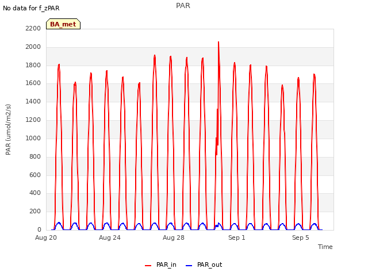Click the 2000 y-axis tick label

coord(33,47)
